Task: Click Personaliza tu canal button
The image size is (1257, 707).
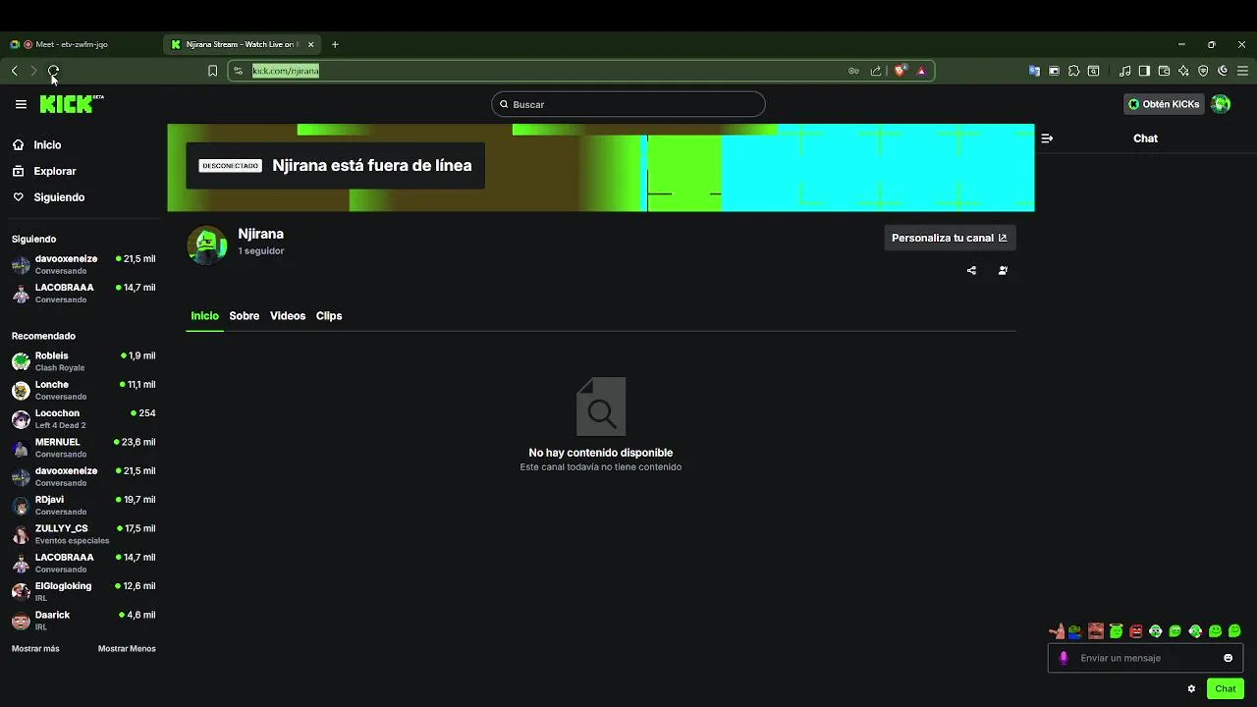Action: [x=950, y=238]
